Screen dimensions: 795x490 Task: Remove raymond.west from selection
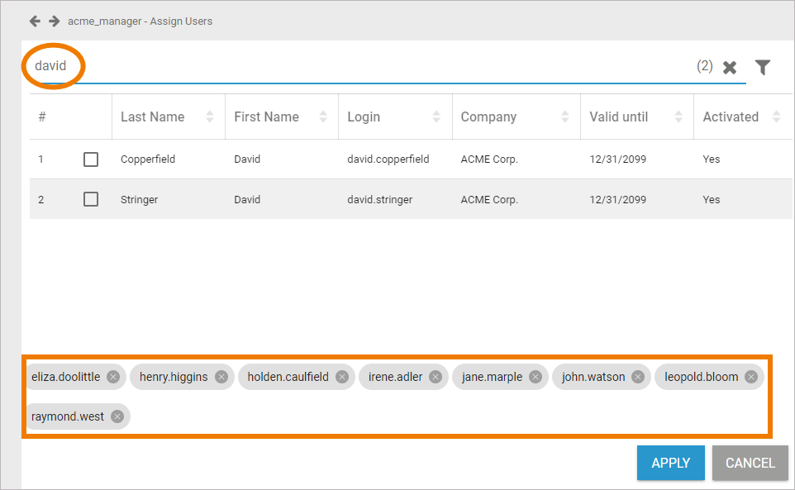[x=117, y=416]
